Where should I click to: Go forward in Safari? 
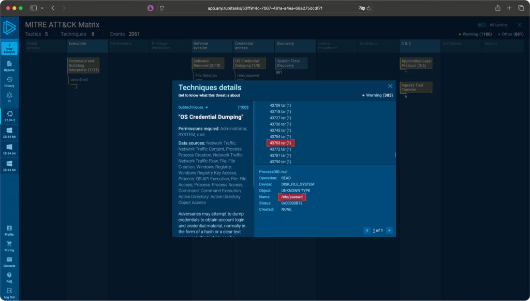[64, 8]
